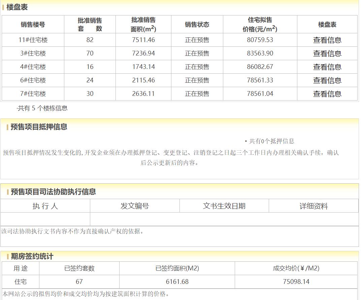Click the 批准销售面积 column header

[143, 24]
